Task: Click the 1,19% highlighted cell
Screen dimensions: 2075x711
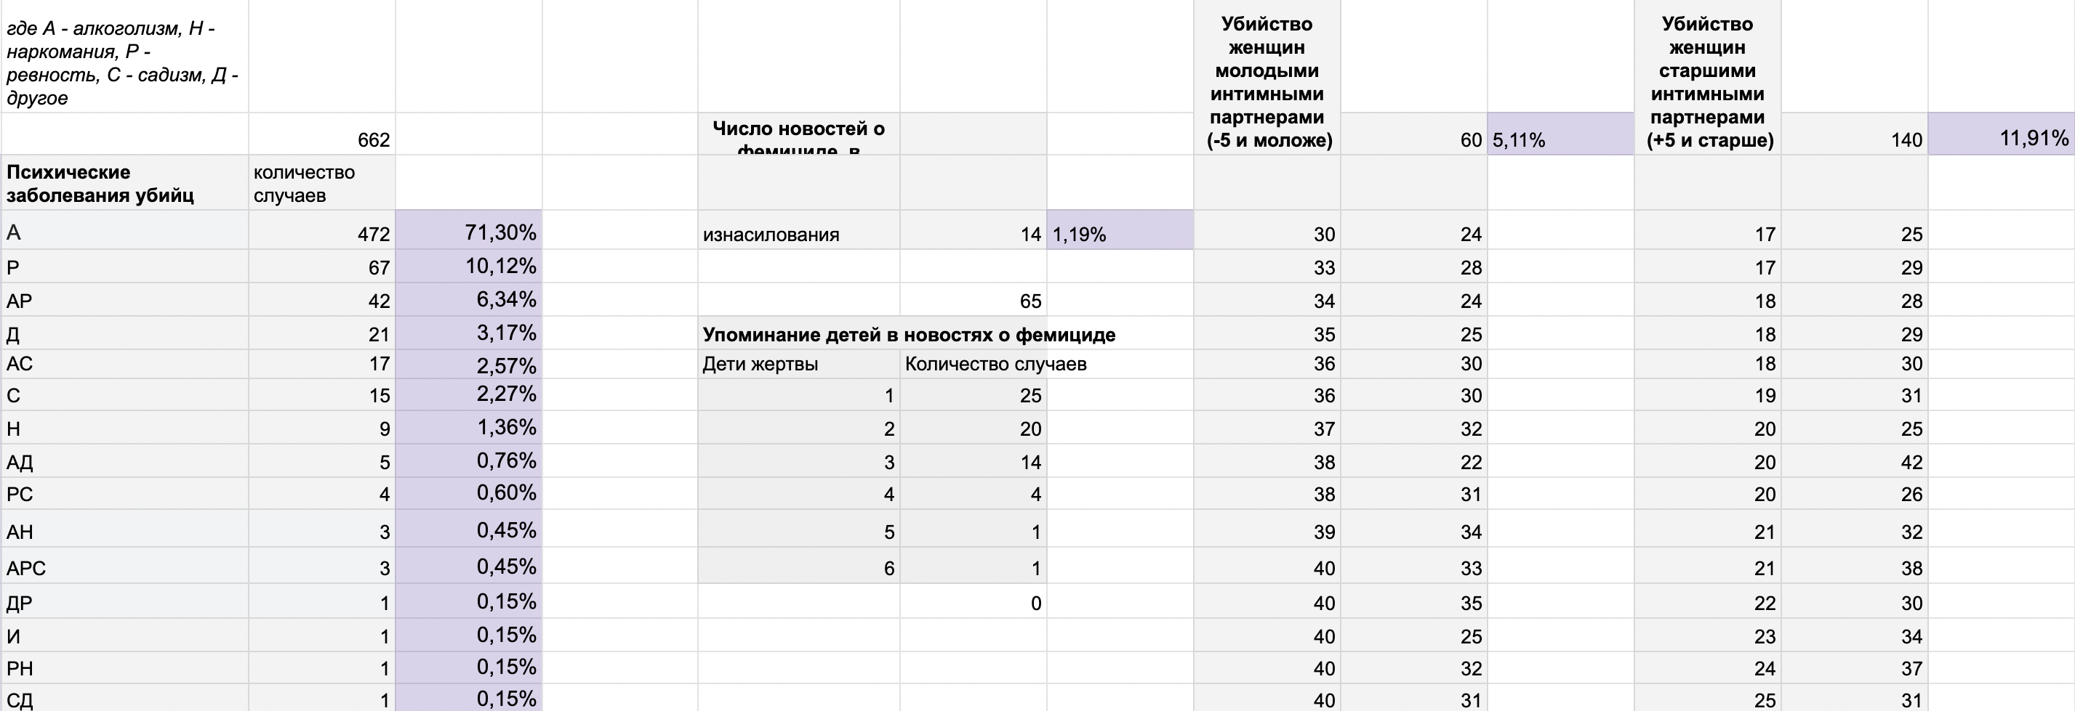Action: pos(1120,230)
